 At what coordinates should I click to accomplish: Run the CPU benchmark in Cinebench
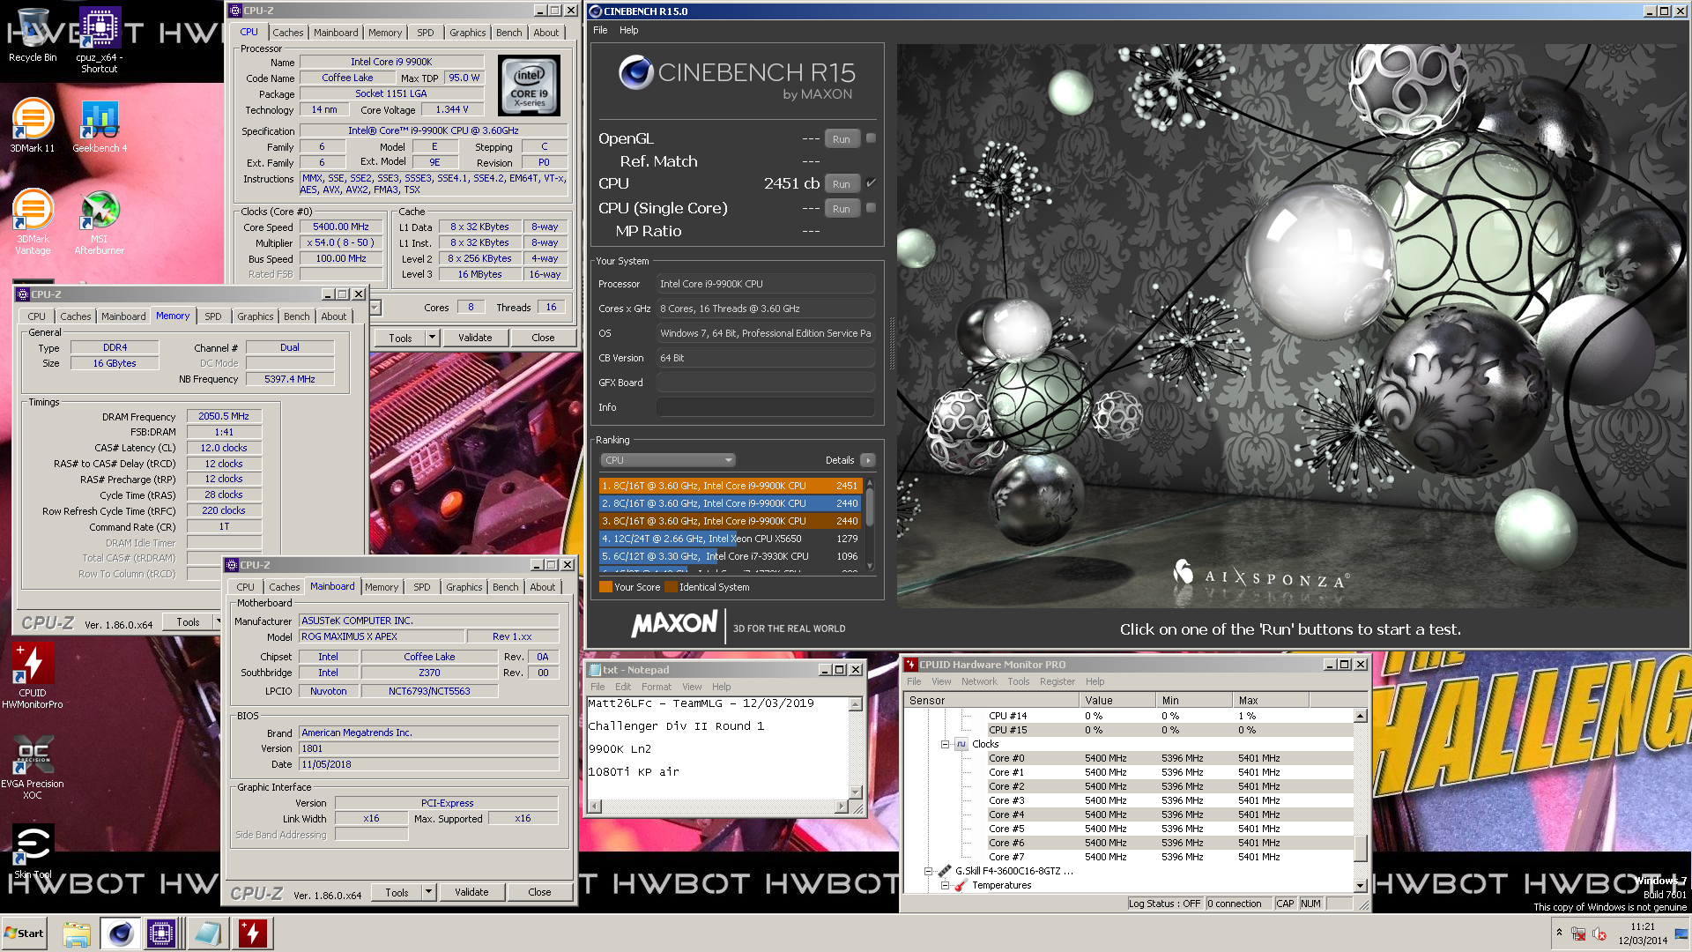click(842, 183)
